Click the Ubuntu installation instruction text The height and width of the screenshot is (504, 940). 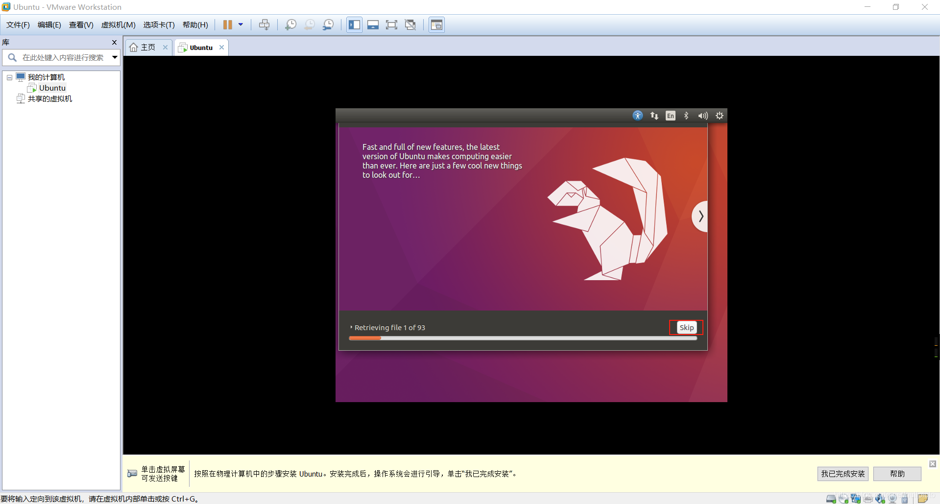pos(356,474)
